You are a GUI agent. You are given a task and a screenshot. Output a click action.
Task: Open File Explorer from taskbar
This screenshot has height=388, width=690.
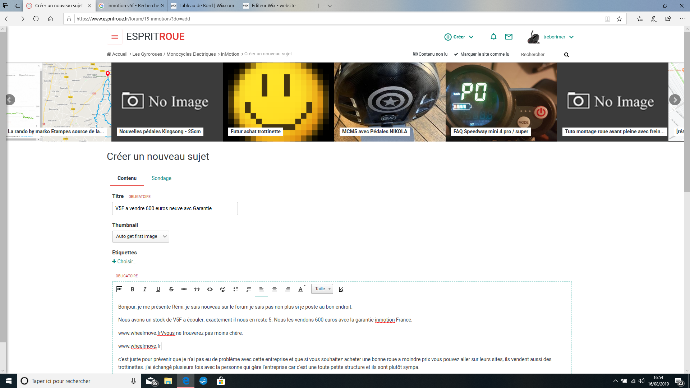click(x=168, y=381)
